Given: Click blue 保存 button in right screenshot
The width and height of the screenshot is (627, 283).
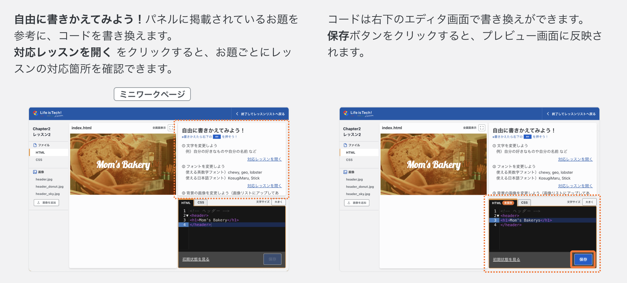Looking at the screenshot, I should pyautogui.click(x=583, y=259).
